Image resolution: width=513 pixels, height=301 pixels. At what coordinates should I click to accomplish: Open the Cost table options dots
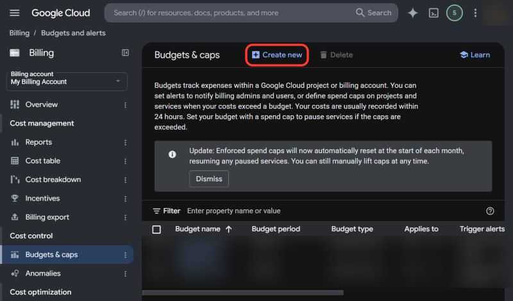click(x=125, y=161)
